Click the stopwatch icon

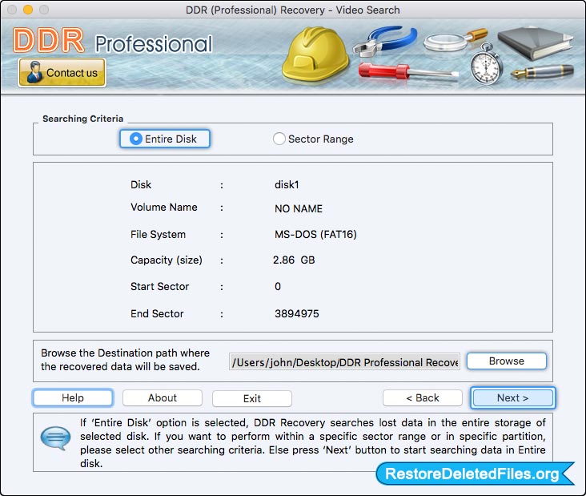pos(486,64)
